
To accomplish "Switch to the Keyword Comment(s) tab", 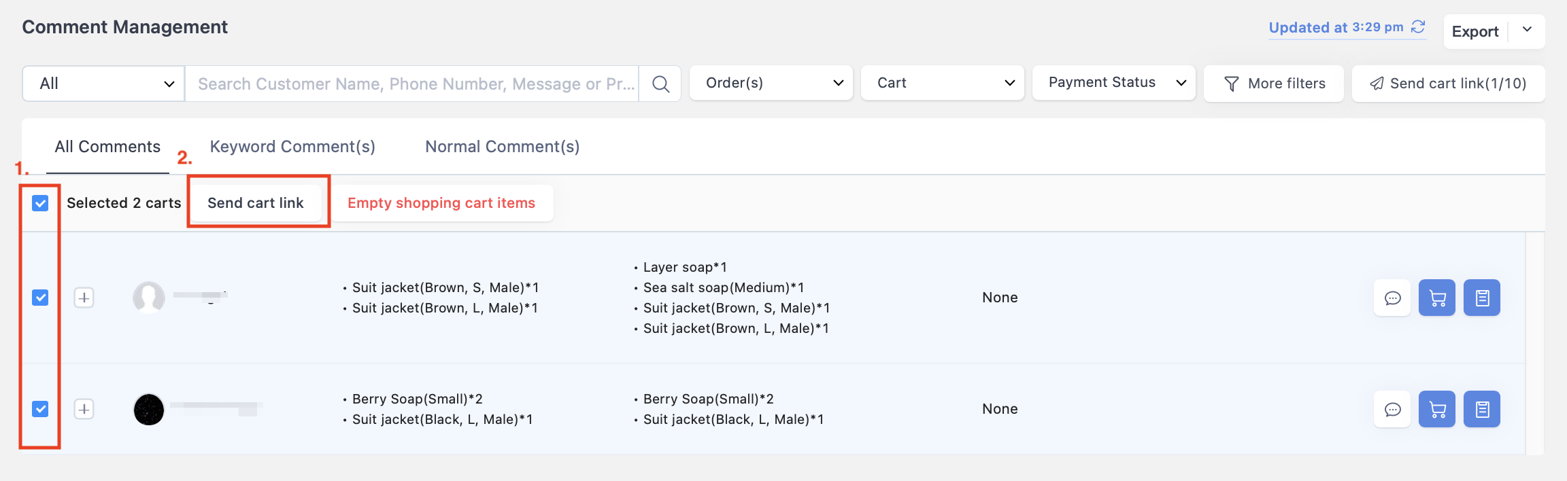I will 292,147.
